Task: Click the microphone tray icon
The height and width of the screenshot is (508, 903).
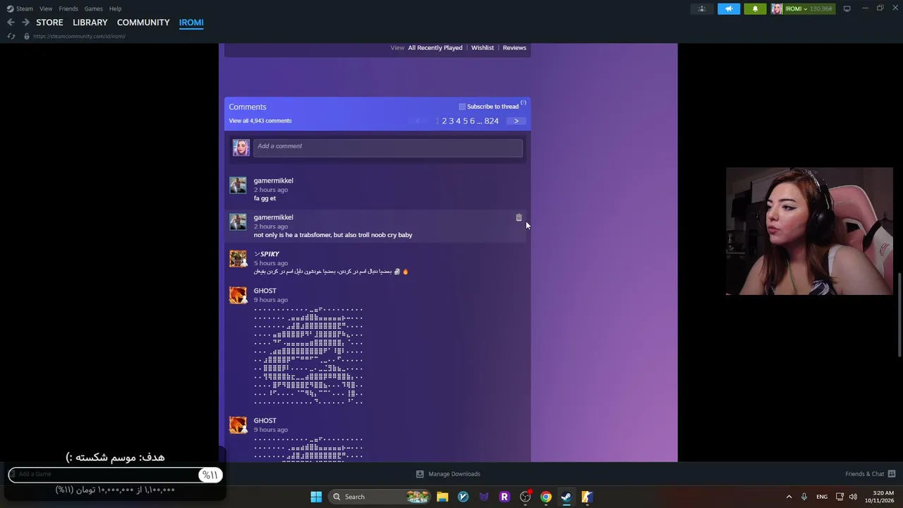Action: click(804, 497)
